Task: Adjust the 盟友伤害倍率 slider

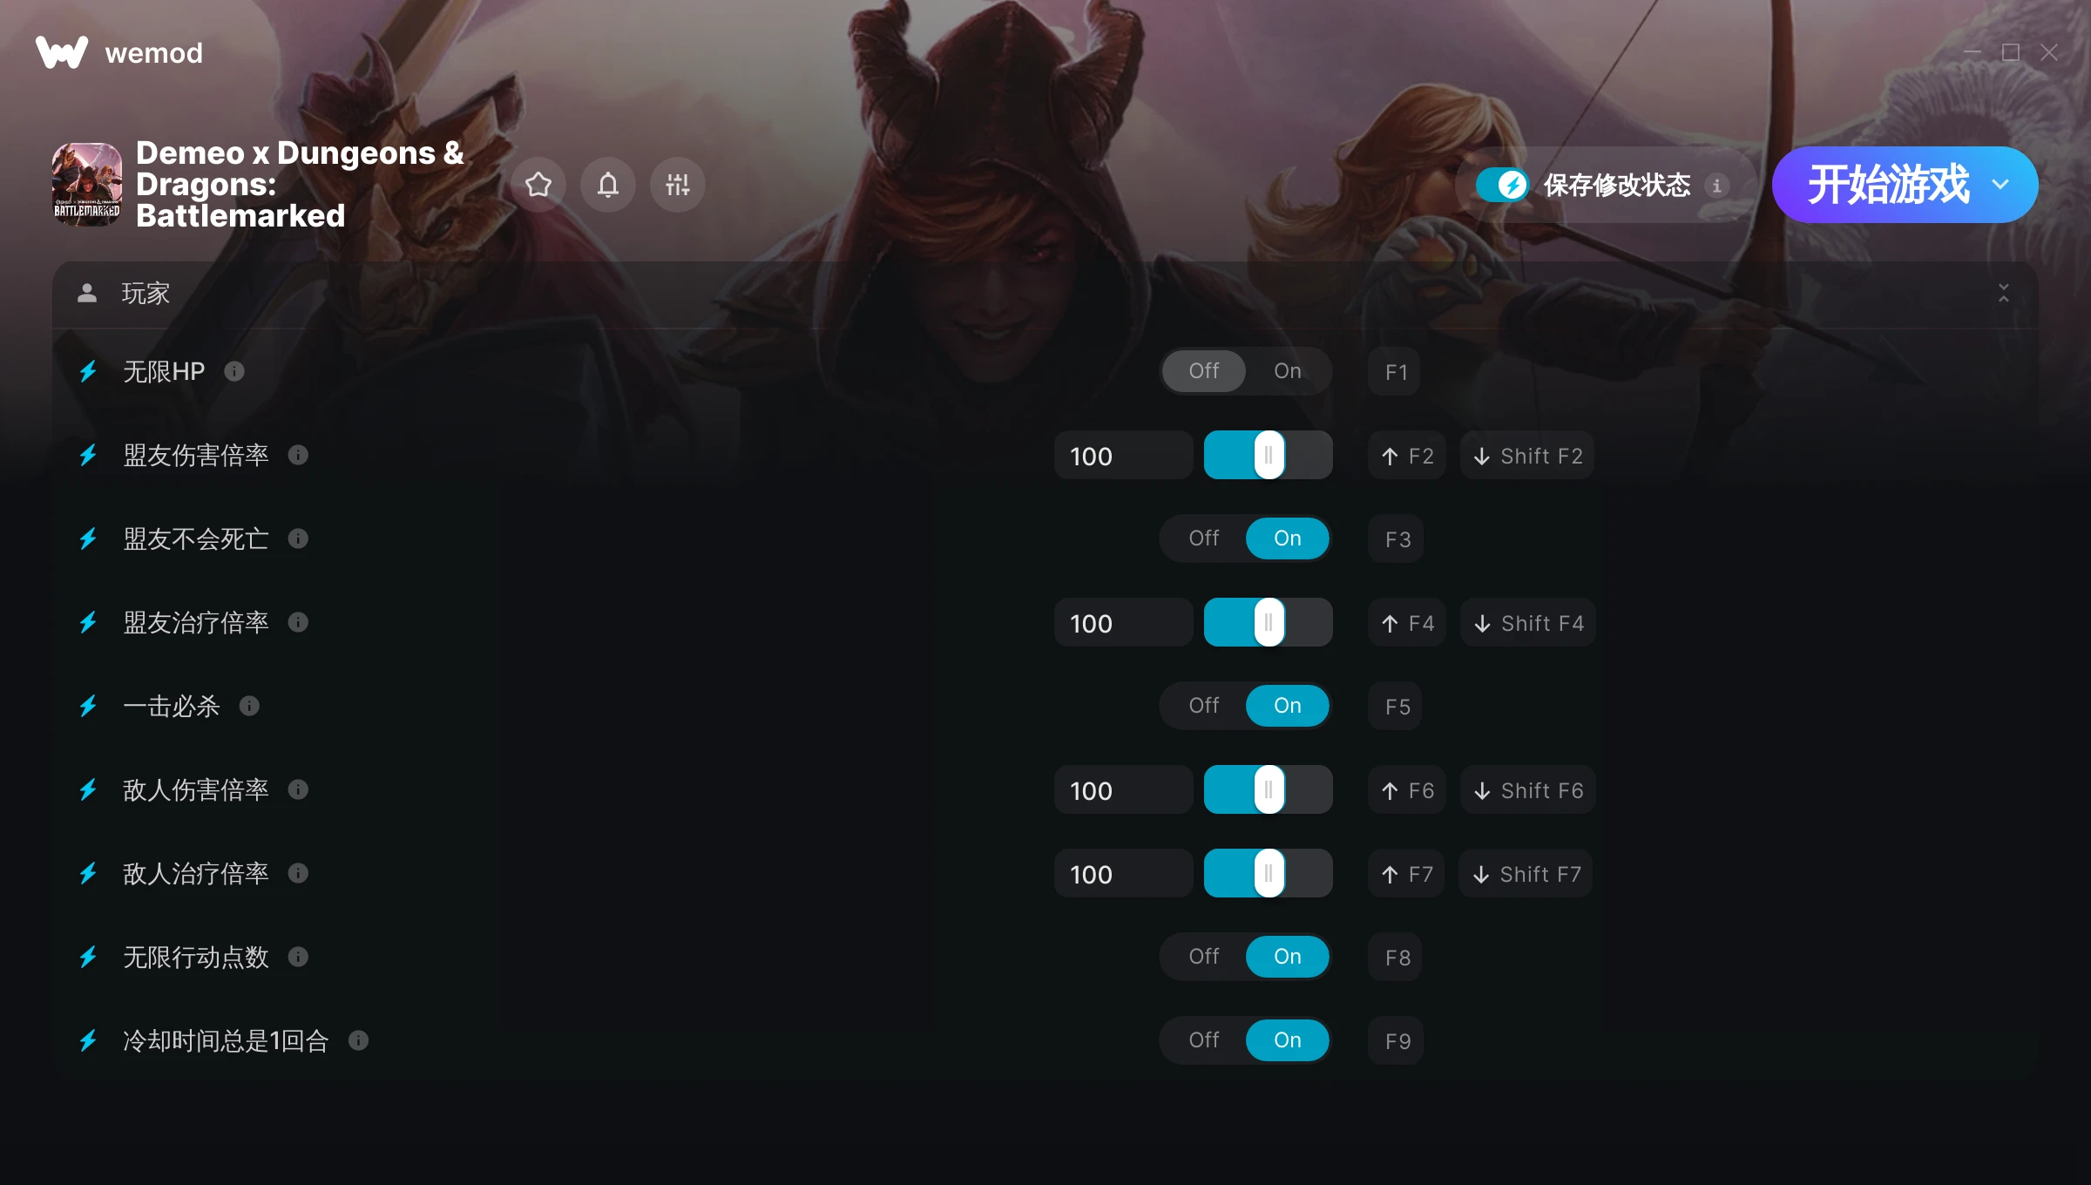Action: (1269, 455)
